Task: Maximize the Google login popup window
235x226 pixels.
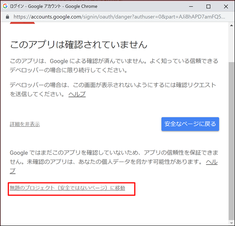Action: pos(208,7)
